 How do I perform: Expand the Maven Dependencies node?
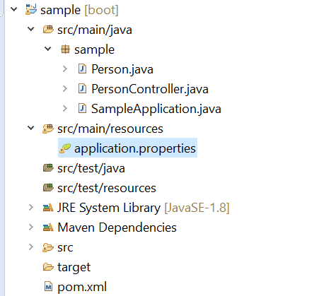(31, 227)
